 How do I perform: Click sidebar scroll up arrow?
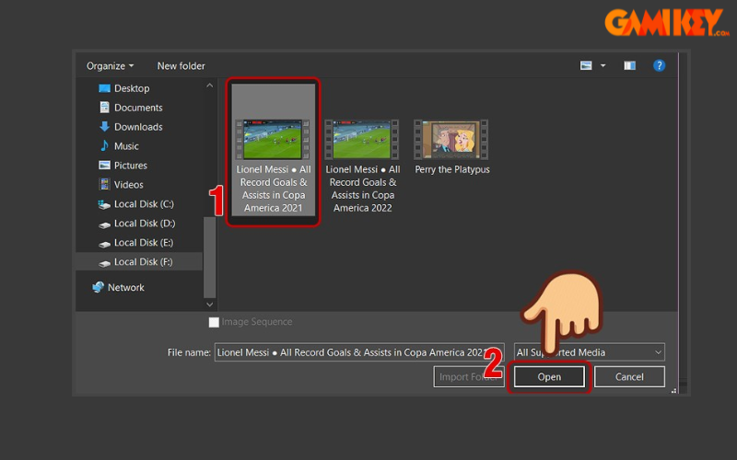pos(210,86)
